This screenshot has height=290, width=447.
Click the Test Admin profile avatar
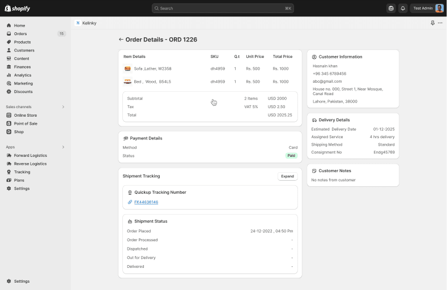439,8
